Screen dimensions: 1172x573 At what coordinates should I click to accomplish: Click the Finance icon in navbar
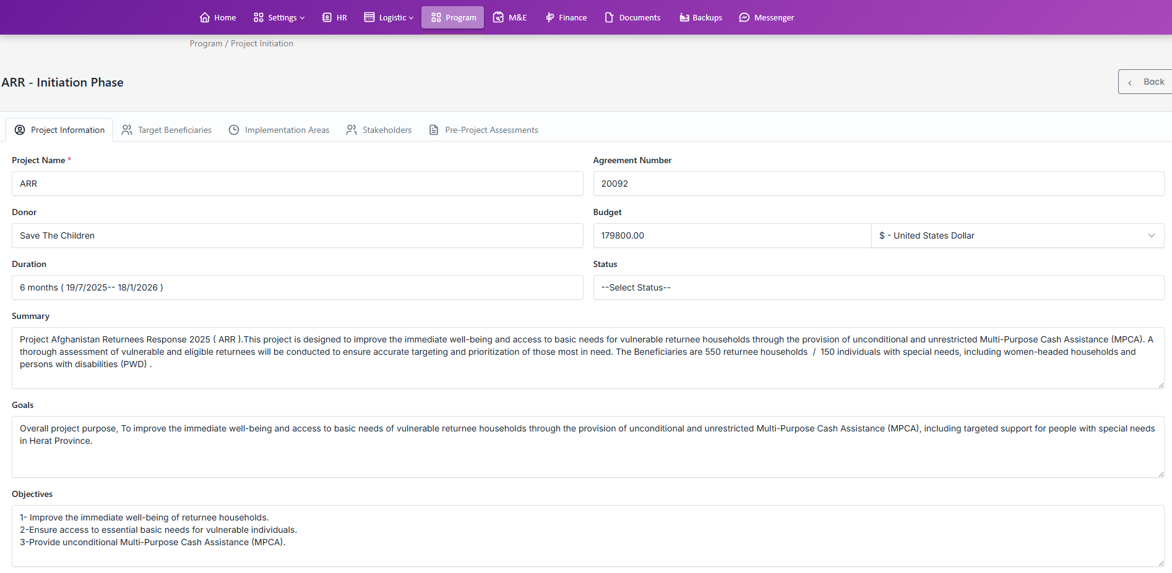click(x=549, y=17)
